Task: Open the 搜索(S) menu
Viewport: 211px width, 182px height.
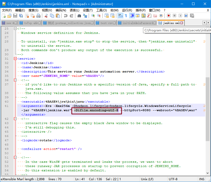Action: coord(33,10)
